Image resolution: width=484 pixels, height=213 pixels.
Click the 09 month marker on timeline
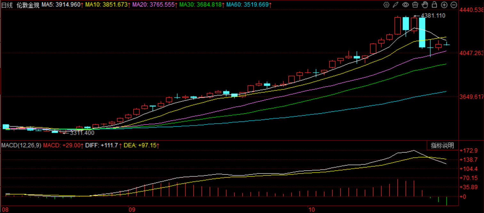pos(132,209)
